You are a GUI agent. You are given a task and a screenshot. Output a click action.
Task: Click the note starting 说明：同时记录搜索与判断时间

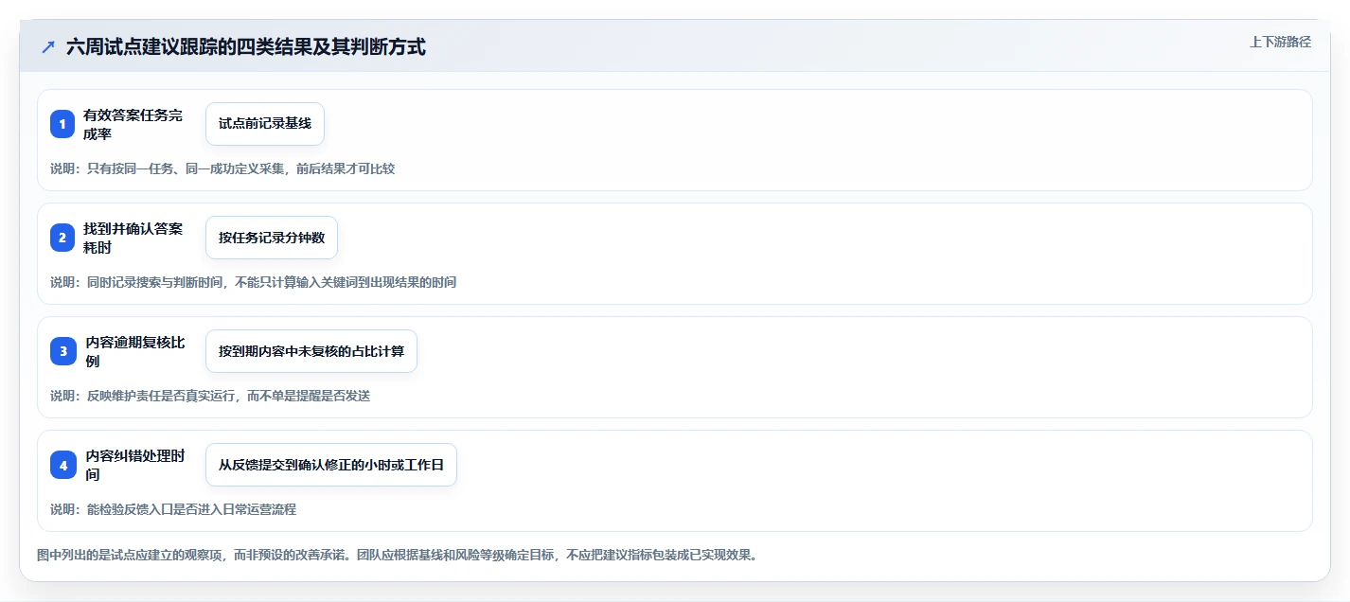pyautogui.click(x=253, y=282)
